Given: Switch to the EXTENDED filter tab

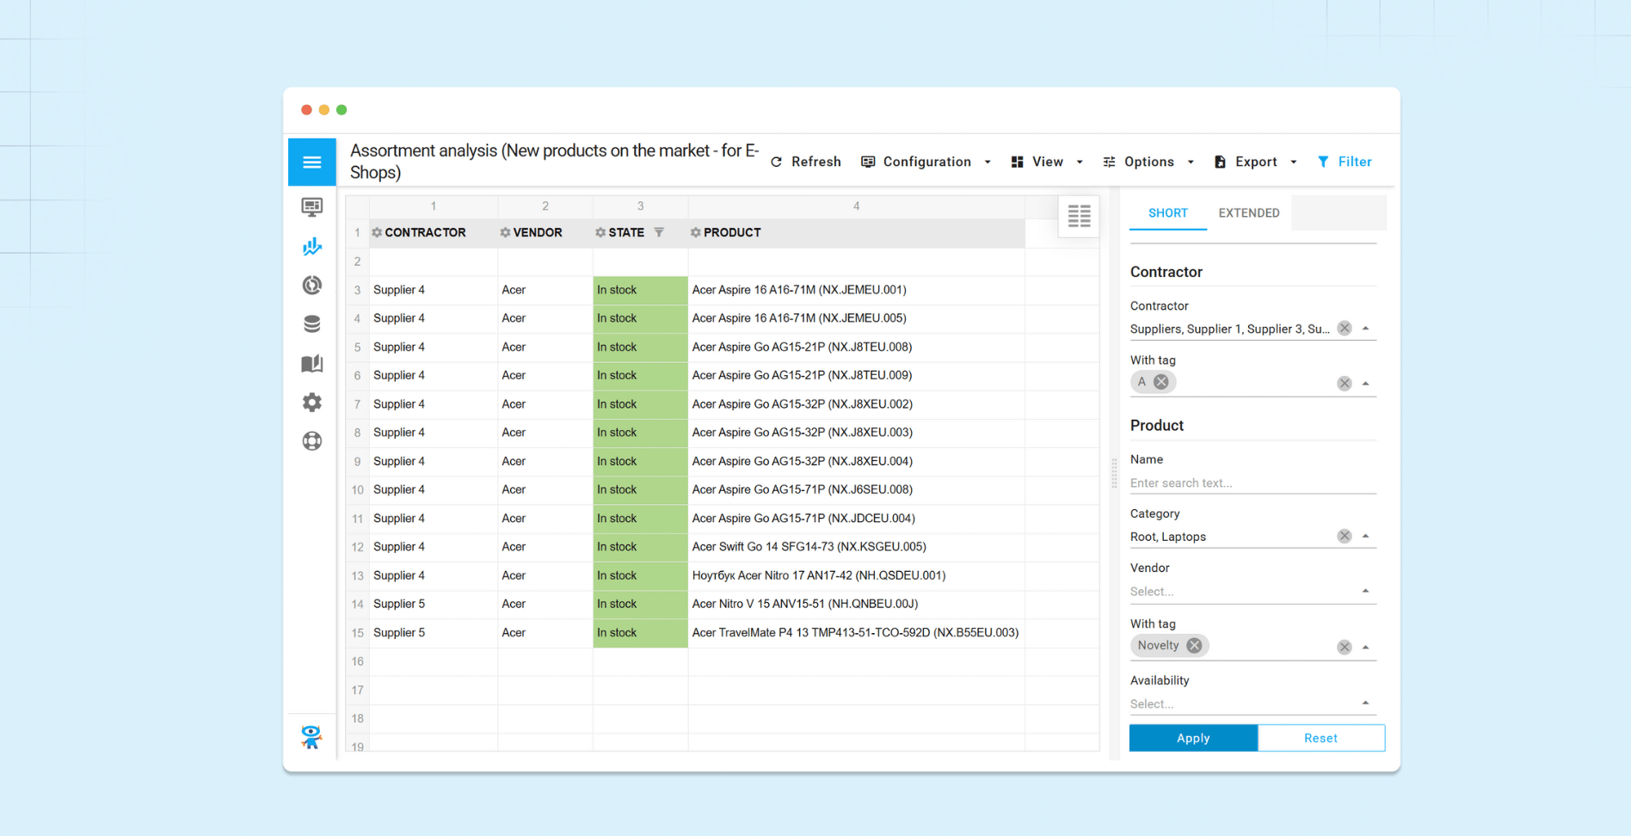Looking at the screenshot, I should [1248, 212].
